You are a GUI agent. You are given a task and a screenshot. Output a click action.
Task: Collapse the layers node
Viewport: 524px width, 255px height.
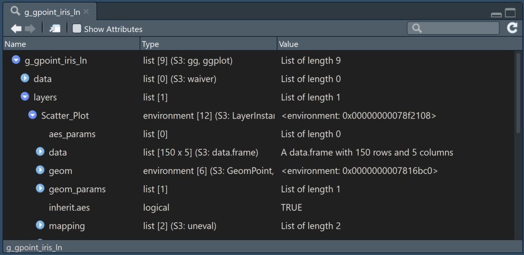pos(25,97)
